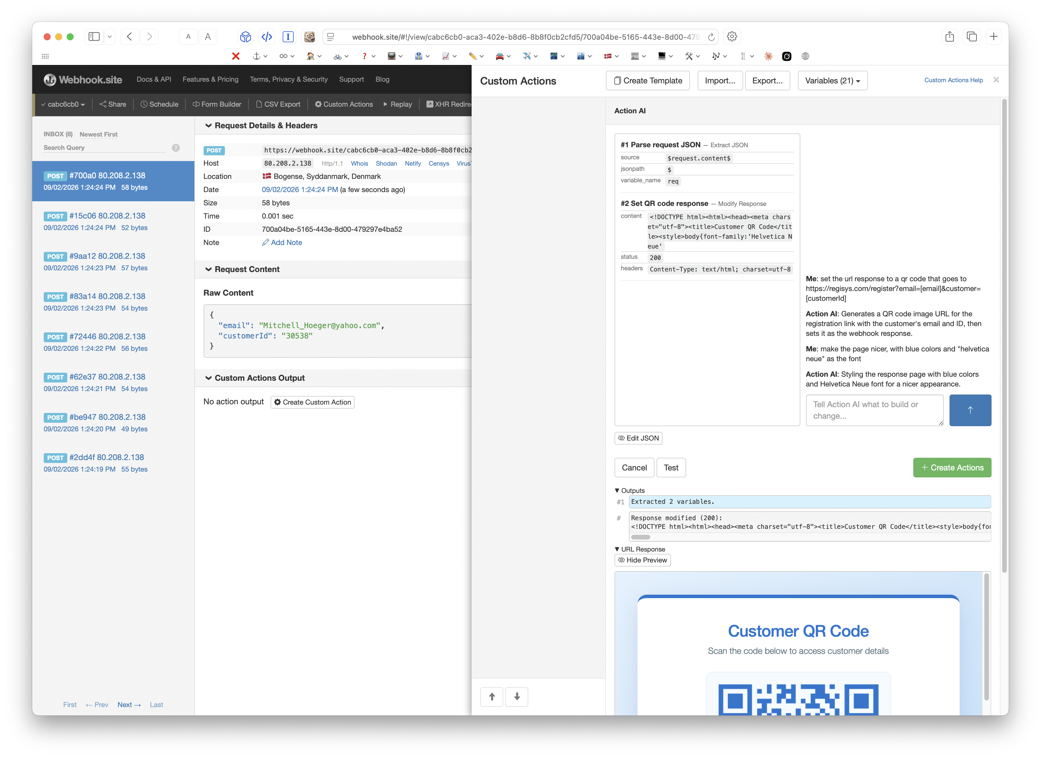Click the Export... button
Screen dimensions: 1041x758
[x=767, y=80]
